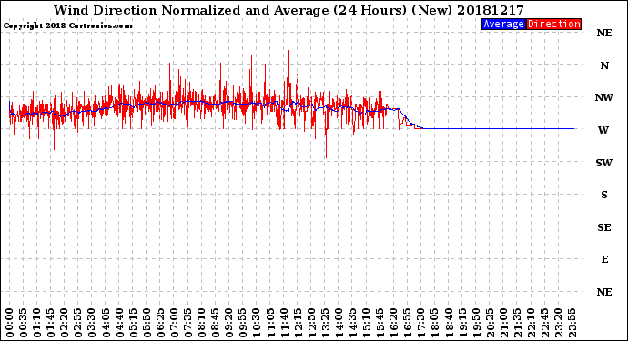Image resolution: width=628 pixels, height=341 pixels.
Task: Click the W direction axis label
Action: coord(603,130)
